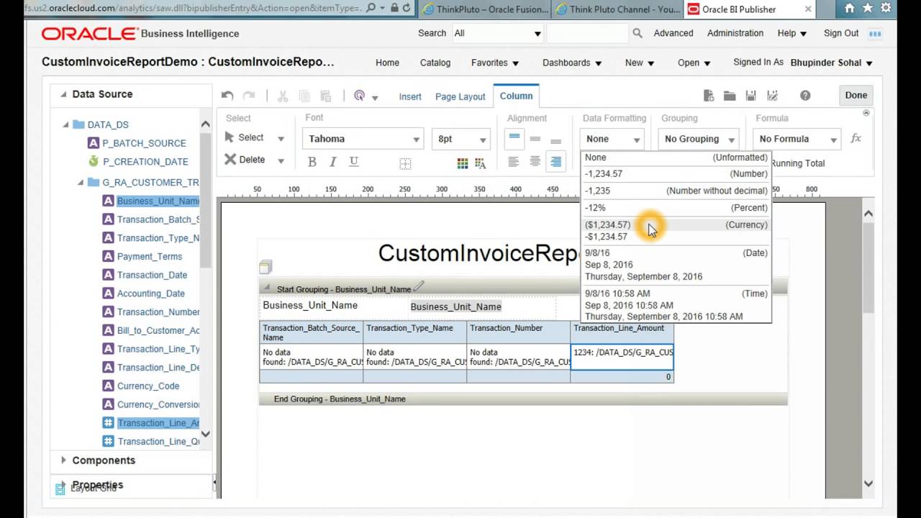921x518 pixels.
Task: Open the Administration link
Action: tap(735, 33)
